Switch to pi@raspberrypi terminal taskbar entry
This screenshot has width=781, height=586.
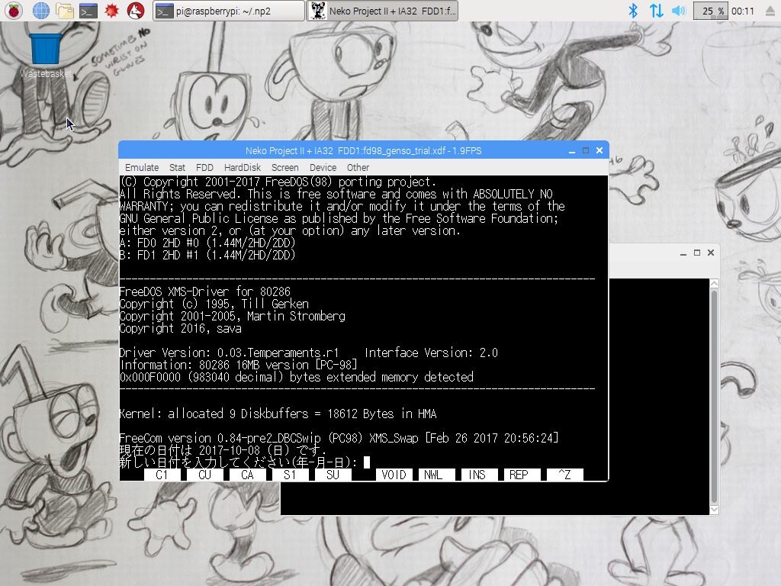229,11
